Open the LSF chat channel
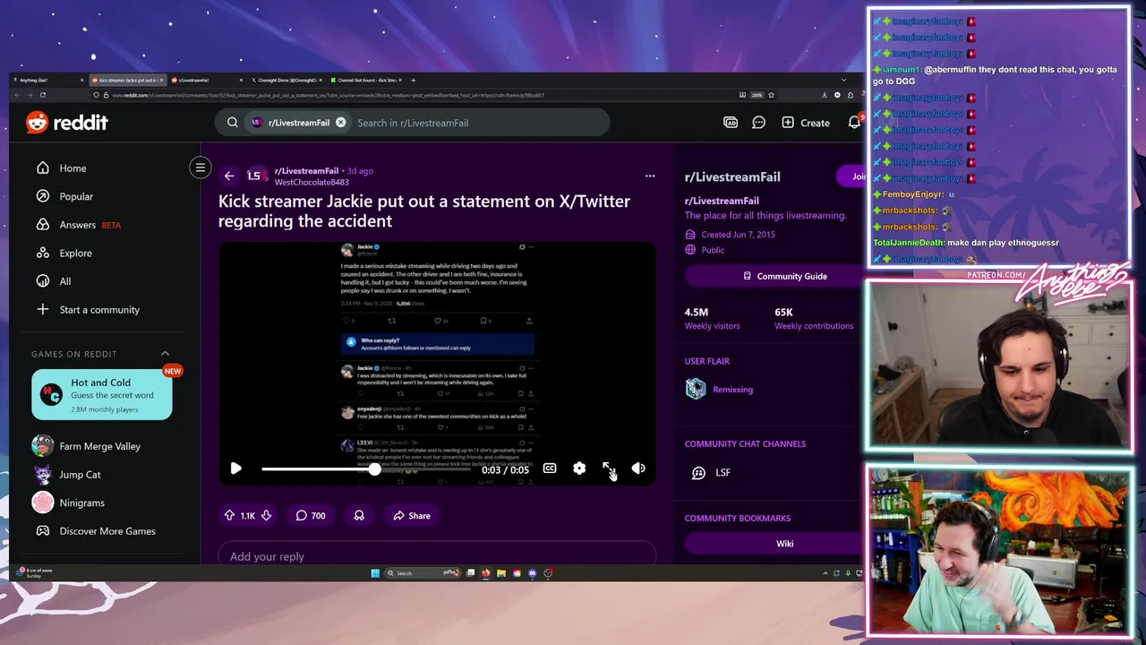1146x645 pixels. coord(712,472)
